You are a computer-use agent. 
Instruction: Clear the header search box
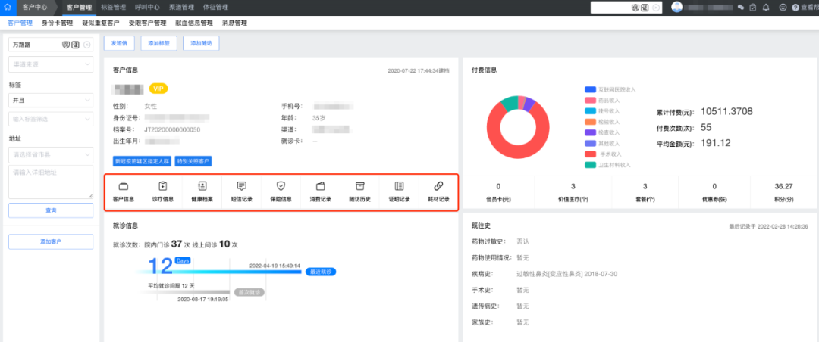[656, 8]
